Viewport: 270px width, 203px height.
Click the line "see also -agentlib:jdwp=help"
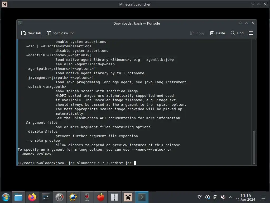pos(85,64)
